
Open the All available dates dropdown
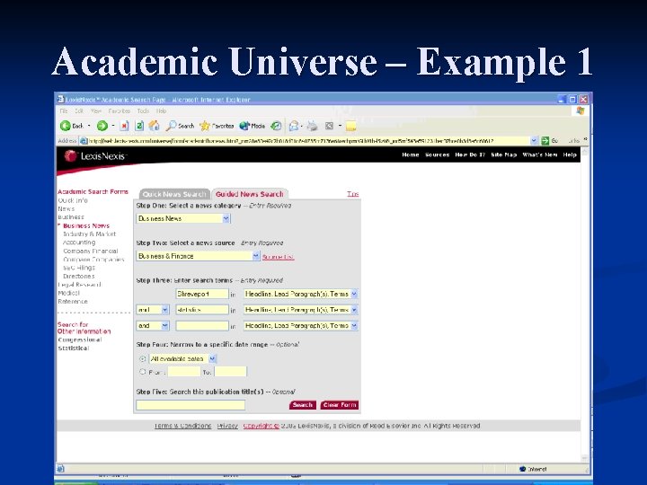click(212, 358)
